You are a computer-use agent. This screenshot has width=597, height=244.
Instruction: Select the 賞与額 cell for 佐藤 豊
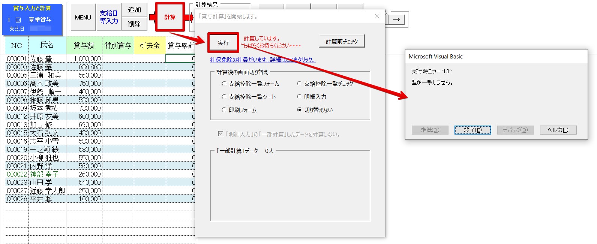(84, 59)
